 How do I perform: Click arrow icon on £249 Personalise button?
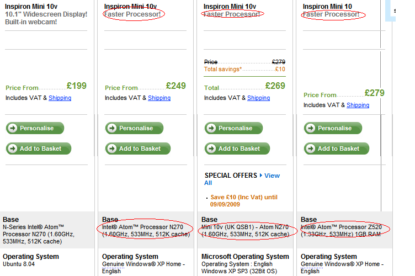tap(111, 128)
